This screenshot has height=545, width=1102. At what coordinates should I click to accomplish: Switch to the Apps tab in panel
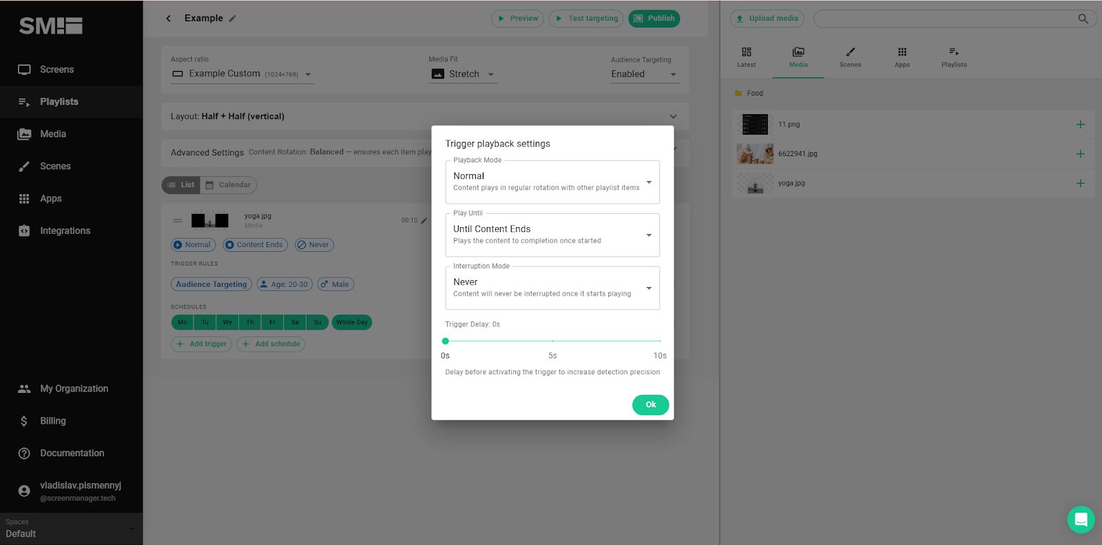(902, 58)
